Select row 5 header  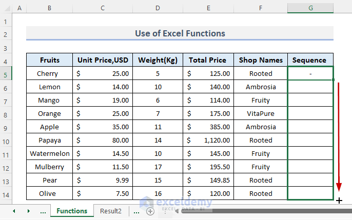6,73
